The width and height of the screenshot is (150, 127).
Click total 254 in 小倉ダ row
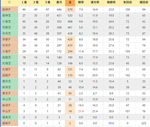[x=70, y=51]
